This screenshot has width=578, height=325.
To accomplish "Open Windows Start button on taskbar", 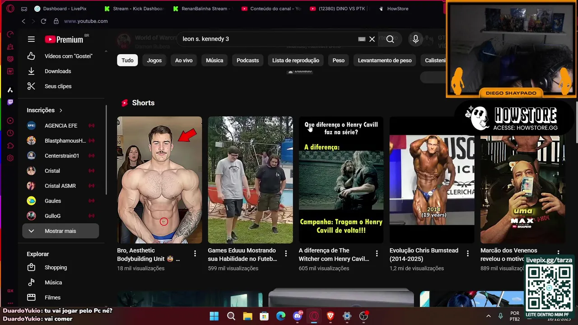I will [x=214, y=316].
